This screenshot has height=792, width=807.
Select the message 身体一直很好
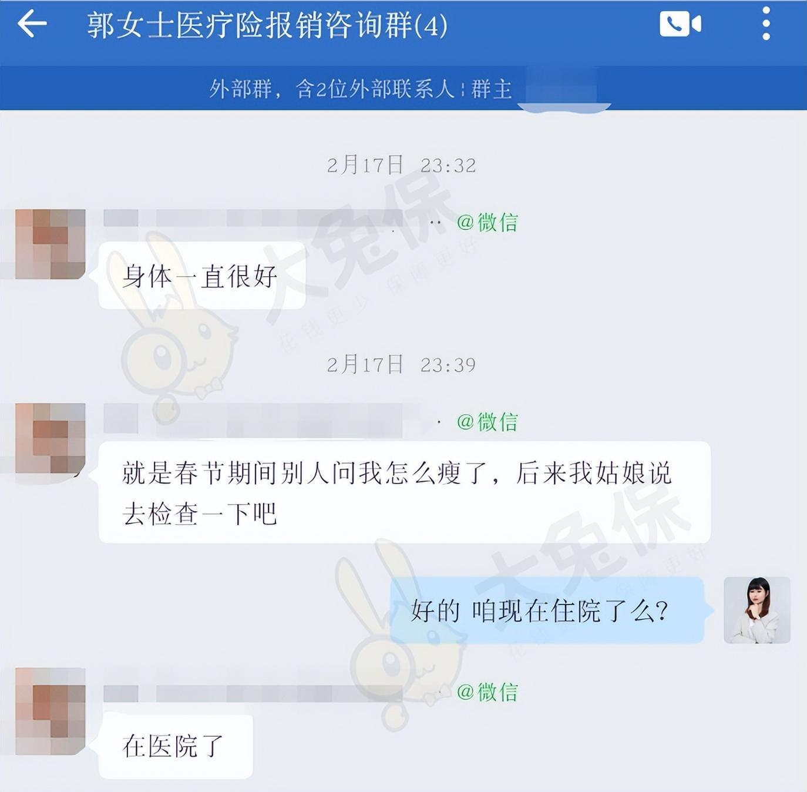pos(201,276)
